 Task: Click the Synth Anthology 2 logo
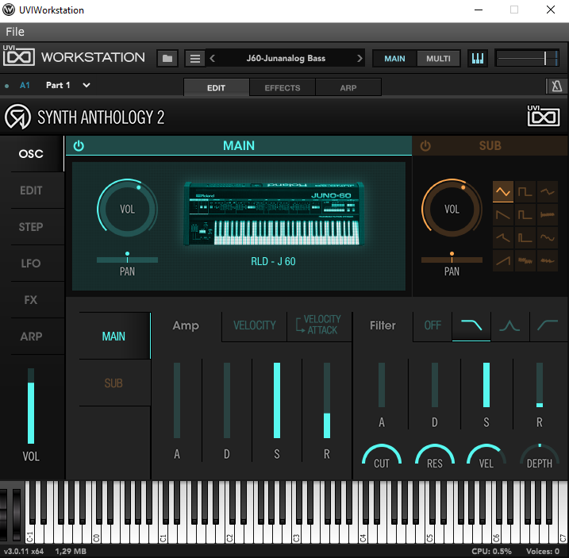(17, 117)
